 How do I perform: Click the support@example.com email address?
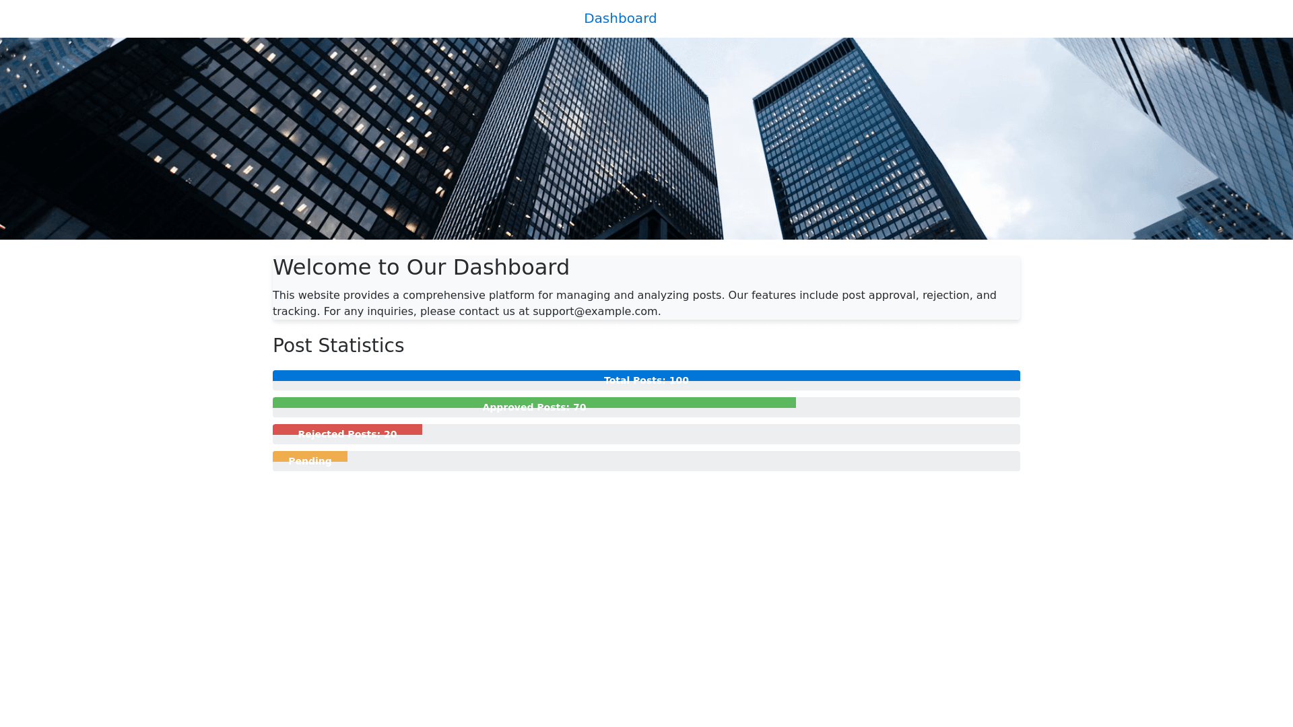[595, 312]
